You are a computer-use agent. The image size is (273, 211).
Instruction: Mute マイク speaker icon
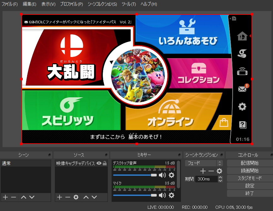pos(162,195)
